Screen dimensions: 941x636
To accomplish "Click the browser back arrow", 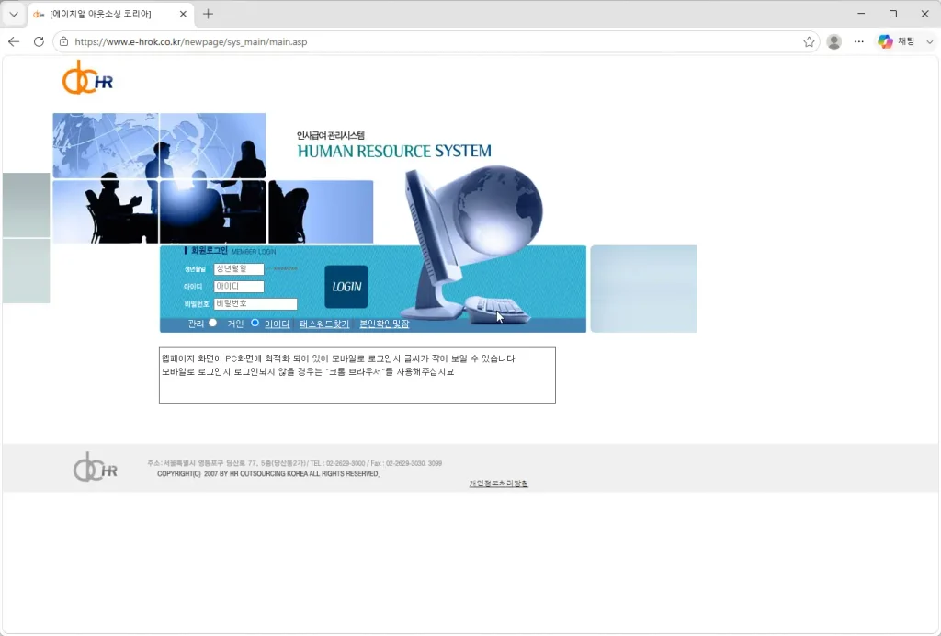I will (14, 41).
